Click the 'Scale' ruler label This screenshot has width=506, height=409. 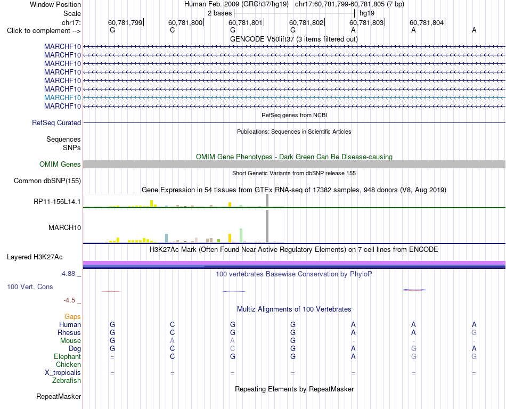[72, 13]
